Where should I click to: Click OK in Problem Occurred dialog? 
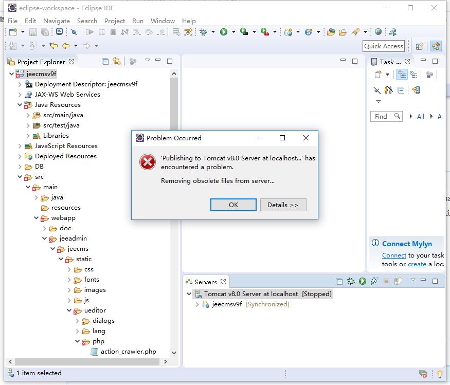(233, 205)
